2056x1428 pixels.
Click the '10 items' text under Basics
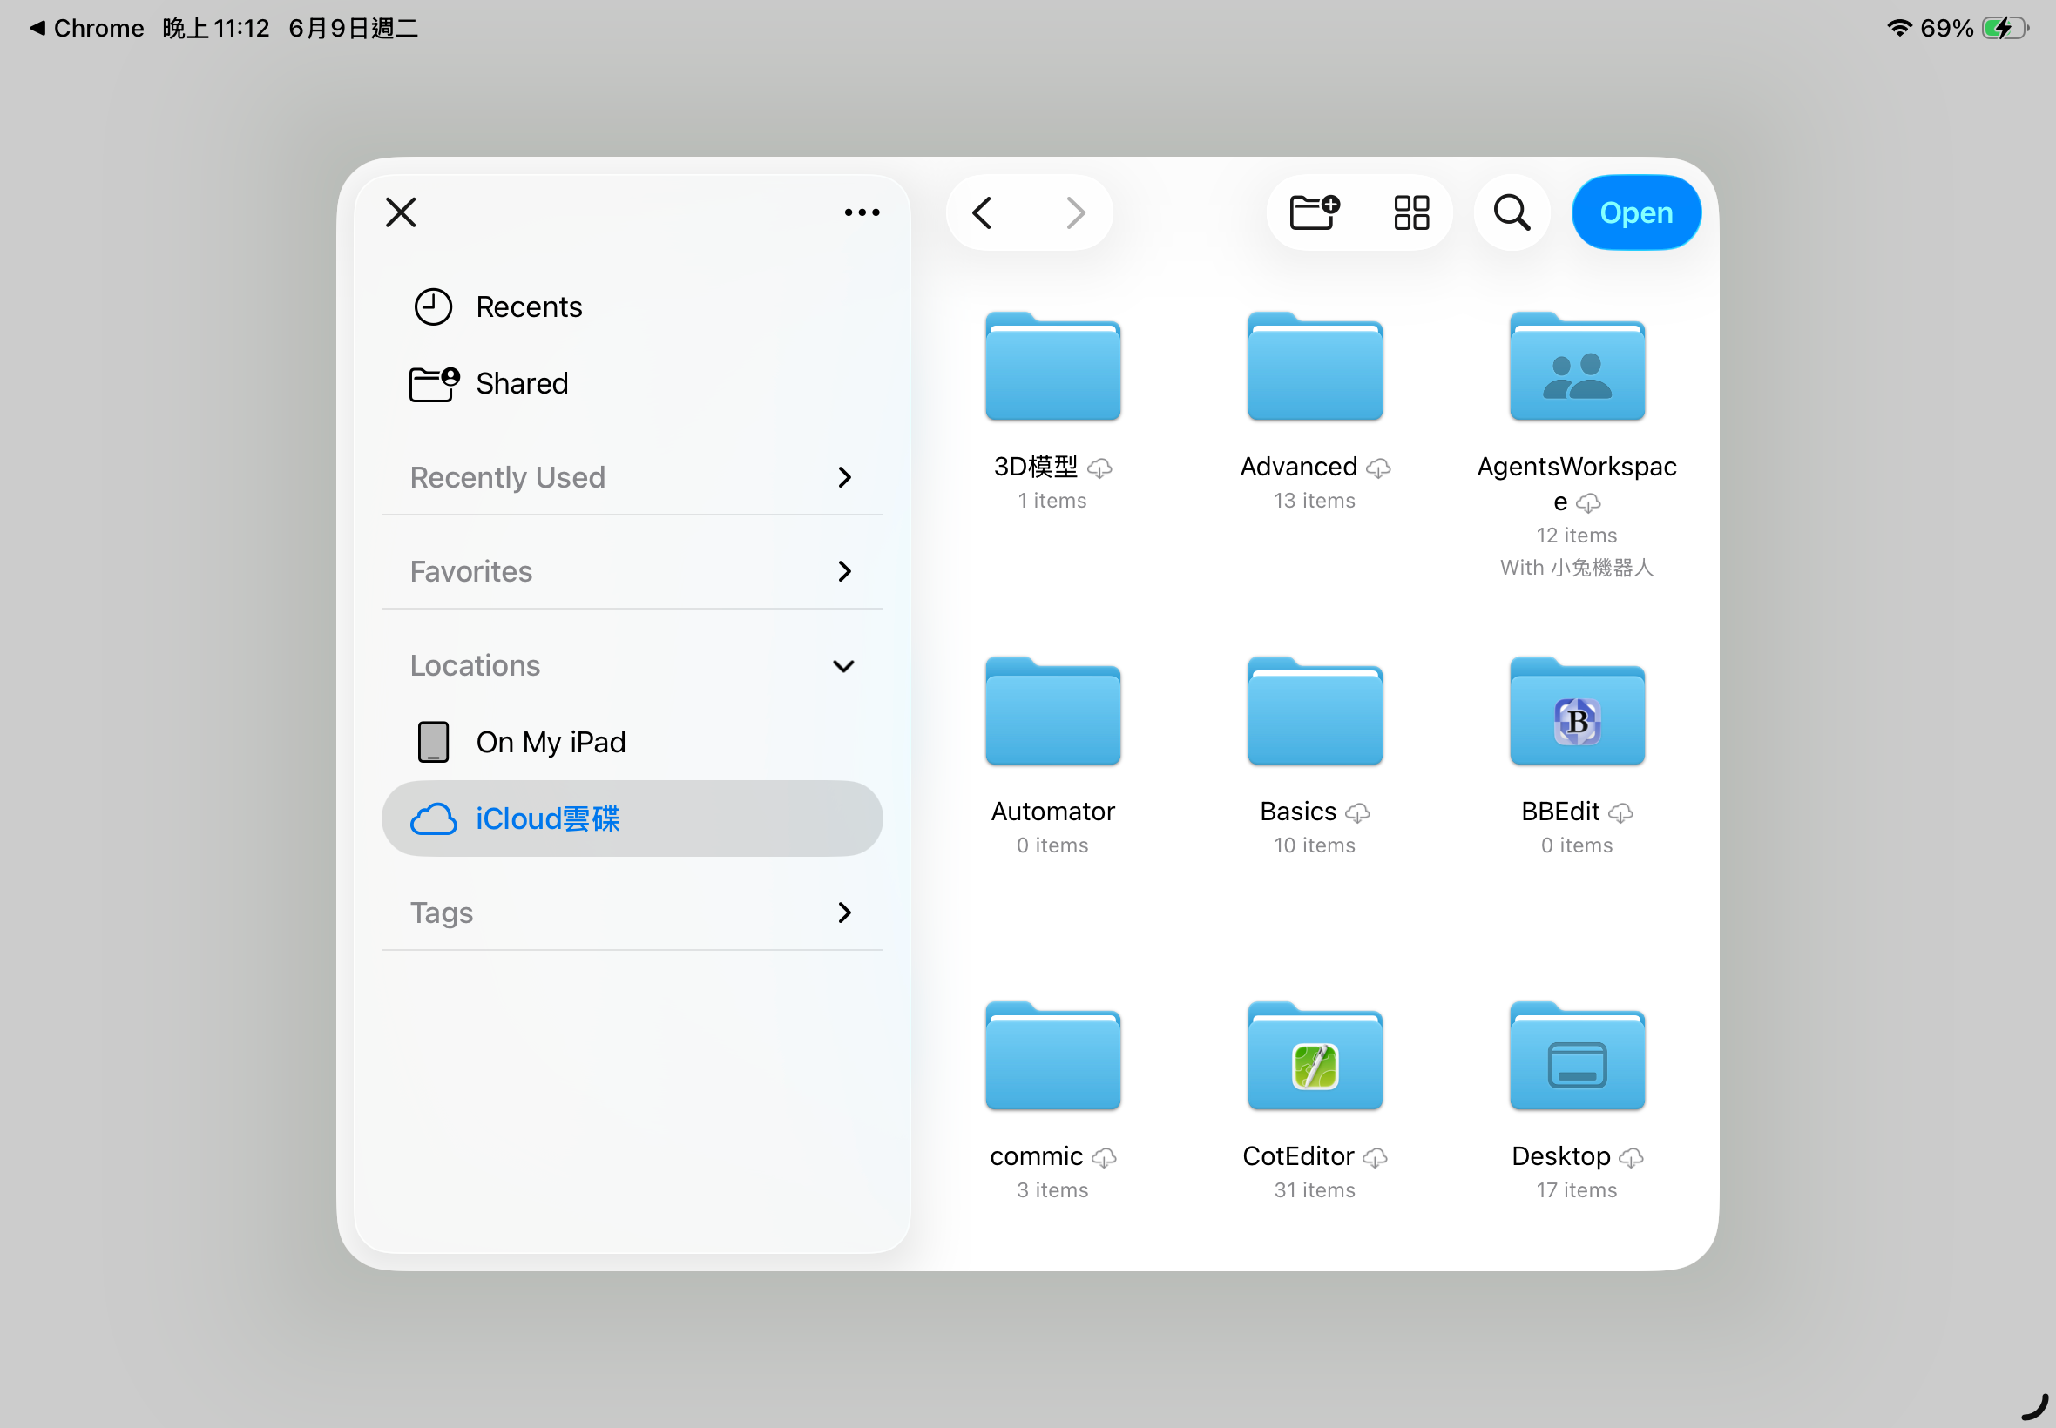click(x=1314, y=845)
